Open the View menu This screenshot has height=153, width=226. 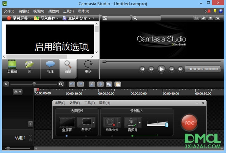38,11
